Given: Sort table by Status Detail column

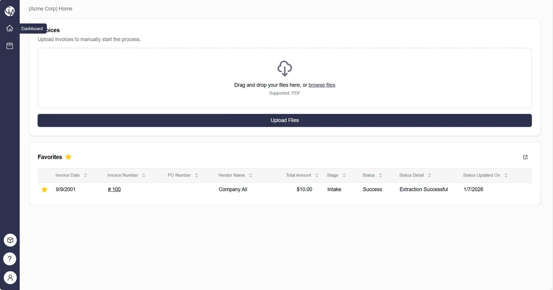Looking at the screenshot, I should (415, 175).
